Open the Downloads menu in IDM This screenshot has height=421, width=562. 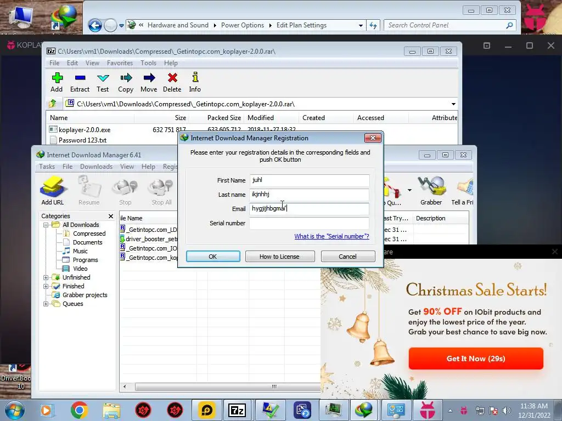click(97, 167)
